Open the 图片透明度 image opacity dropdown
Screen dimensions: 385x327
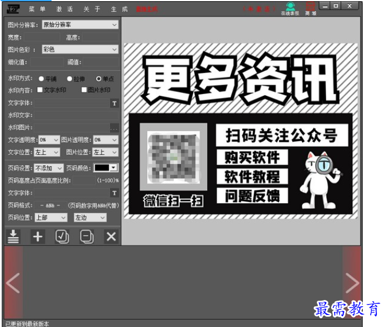[x=106, y=140]
